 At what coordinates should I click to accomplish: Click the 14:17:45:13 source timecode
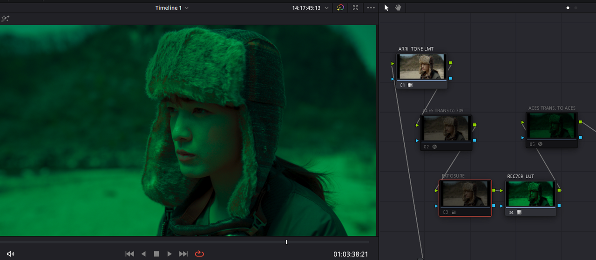(306, 8)
